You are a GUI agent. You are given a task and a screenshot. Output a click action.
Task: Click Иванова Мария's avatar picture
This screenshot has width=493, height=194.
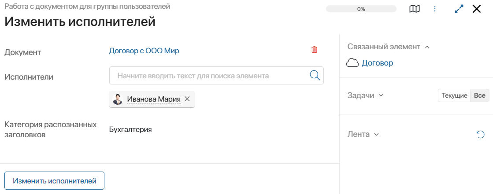click(117, 99)
